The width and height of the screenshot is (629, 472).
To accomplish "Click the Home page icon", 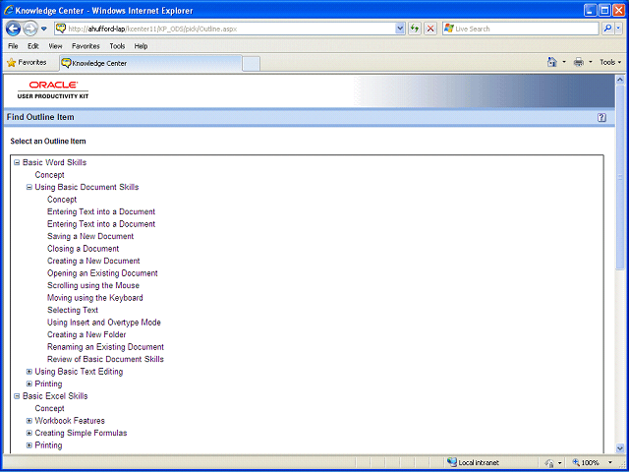I will (x=552, y=62).
